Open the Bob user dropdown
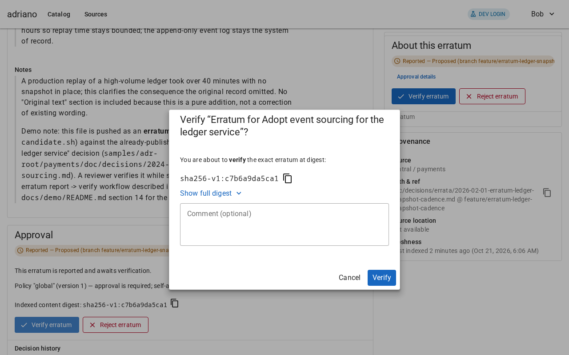 pos(543,14)
